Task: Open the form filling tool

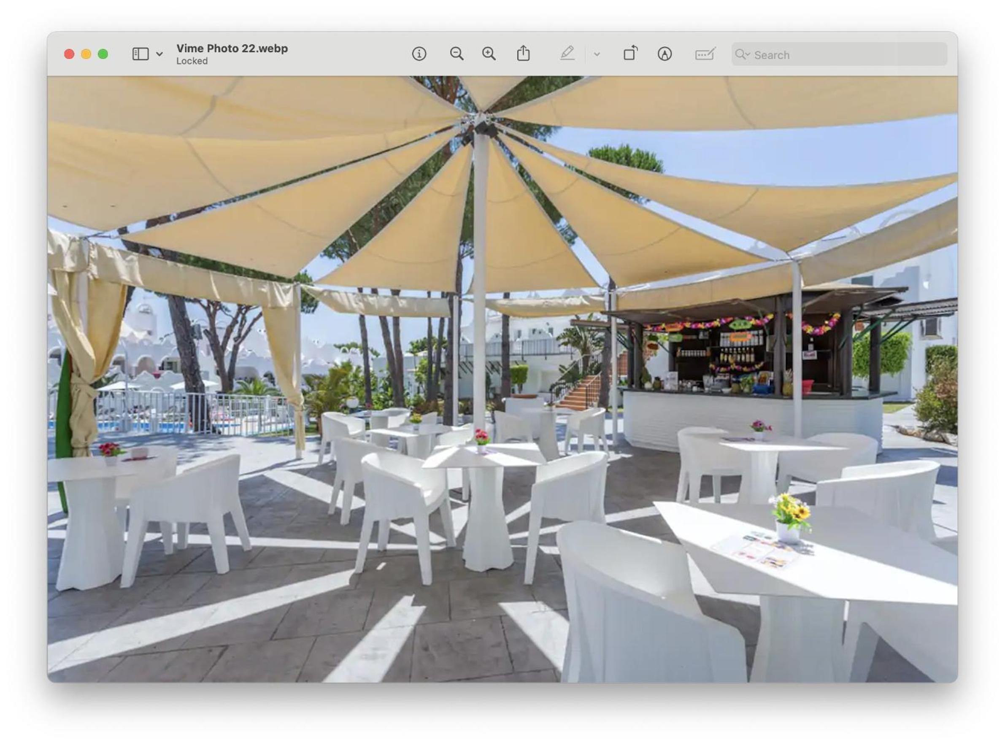Action: [x=705, y=54]
